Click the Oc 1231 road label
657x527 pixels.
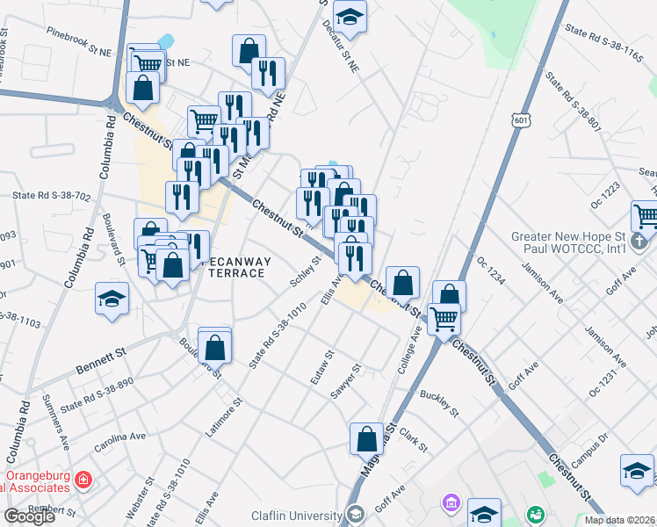pos(603,383)
